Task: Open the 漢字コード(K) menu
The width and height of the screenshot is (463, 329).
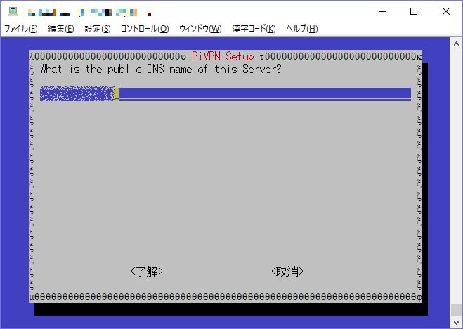Action: [254, 29]
